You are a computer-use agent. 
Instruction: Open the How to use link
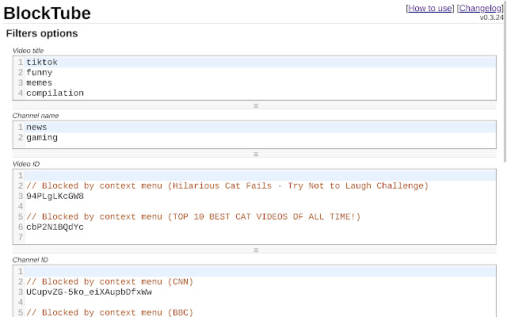[431, 8]
